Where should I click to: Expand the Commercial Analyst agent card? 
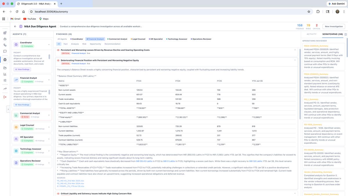point(49,115)
